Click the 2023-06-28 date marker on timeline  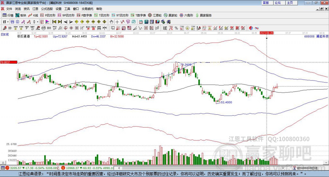coord(266,33)
